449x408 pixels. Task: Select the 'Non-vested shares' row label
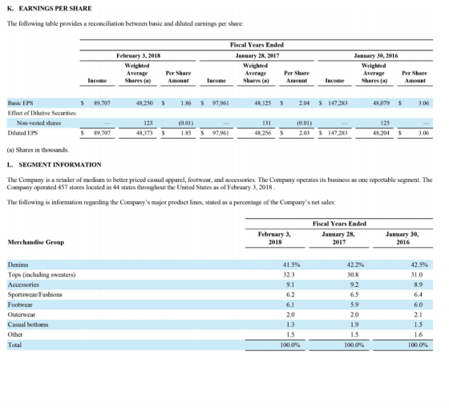(x=39, y=123)
